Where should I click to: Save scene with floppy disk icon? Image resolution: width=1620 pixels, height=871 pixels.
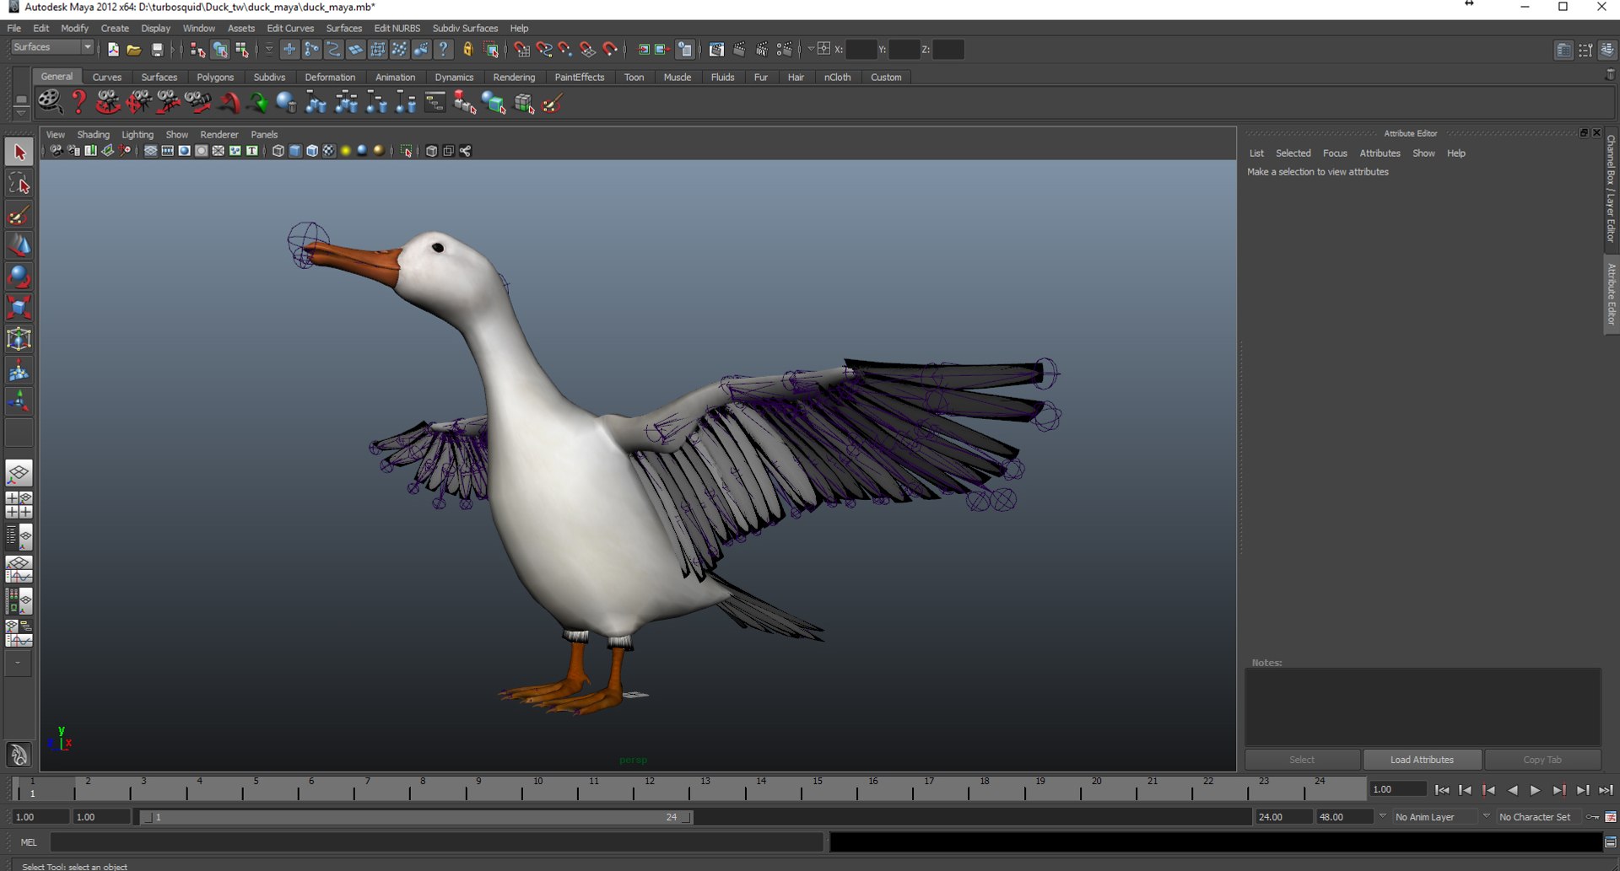click(157, 50)
